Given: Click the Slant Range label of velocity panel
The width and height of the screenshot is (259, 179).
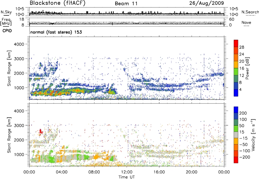Looking at the screenshot, I should tap(9, 135).
